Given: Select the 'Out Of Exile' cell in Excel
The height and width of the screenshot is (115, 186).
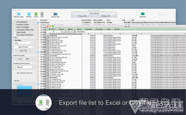Looking at the screenshot, I should pos(66,56).
